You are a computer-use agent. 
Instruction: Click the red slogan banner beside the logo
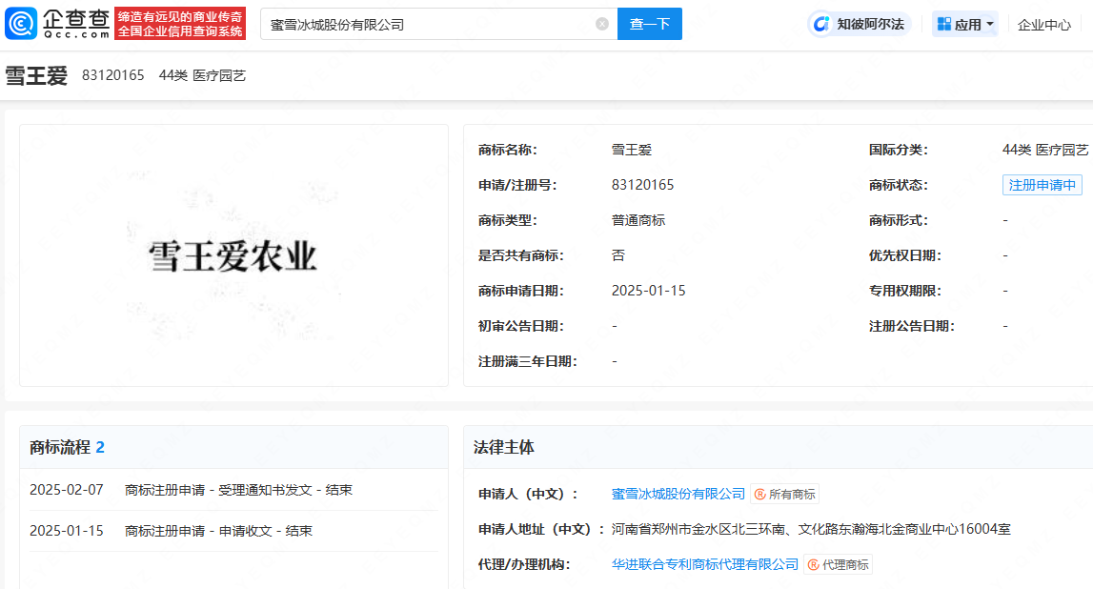click(180, 24)
